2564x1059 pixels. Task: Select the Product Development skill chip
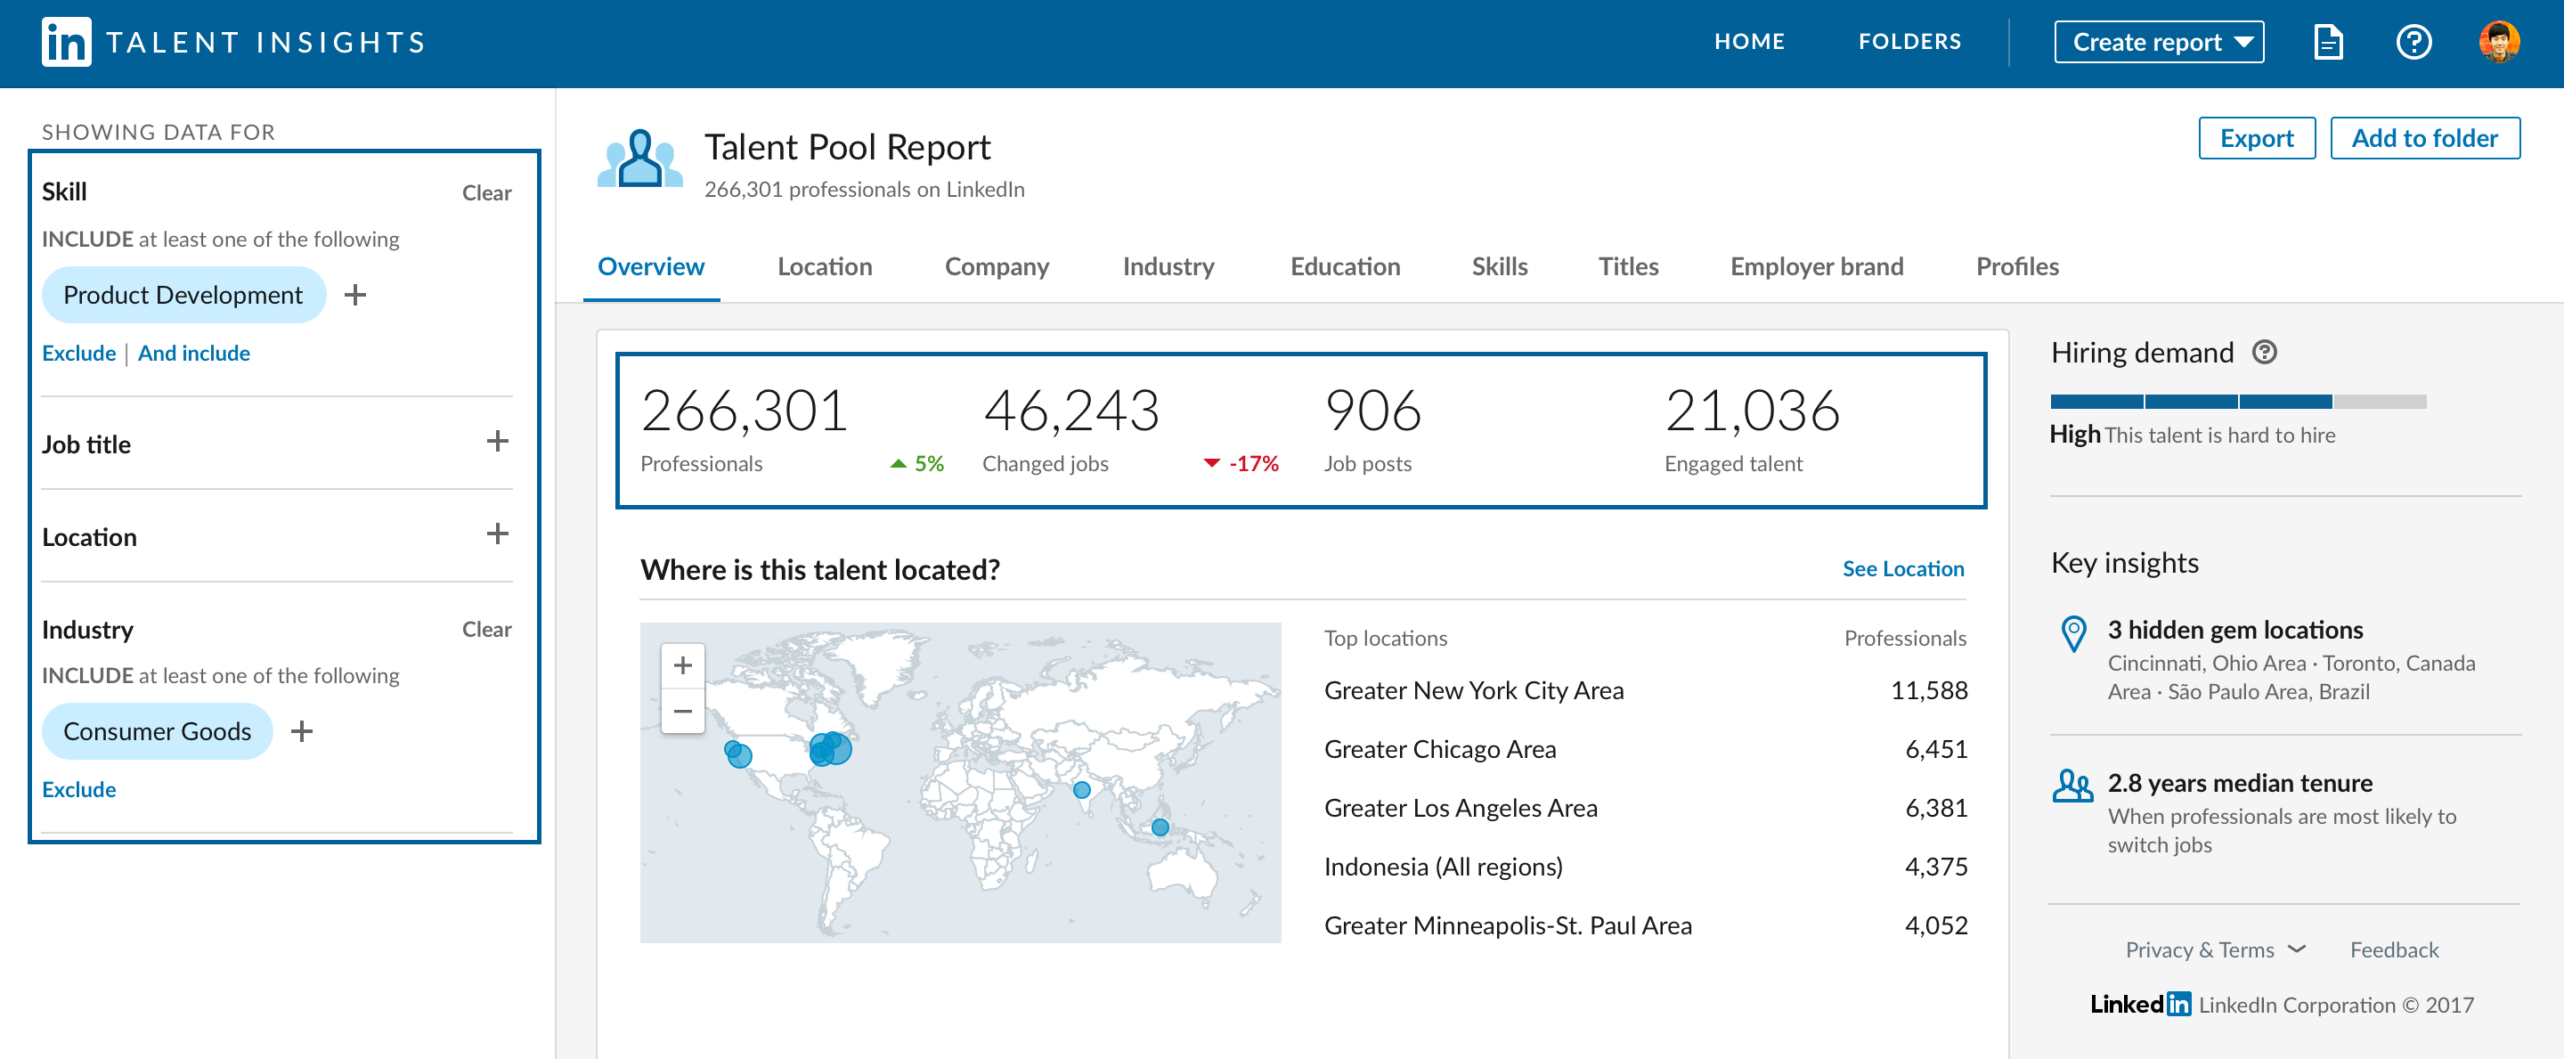coord(183,295)
